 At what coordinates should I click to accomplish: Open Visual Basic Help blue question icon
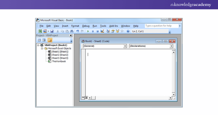[x=128, y=31]
